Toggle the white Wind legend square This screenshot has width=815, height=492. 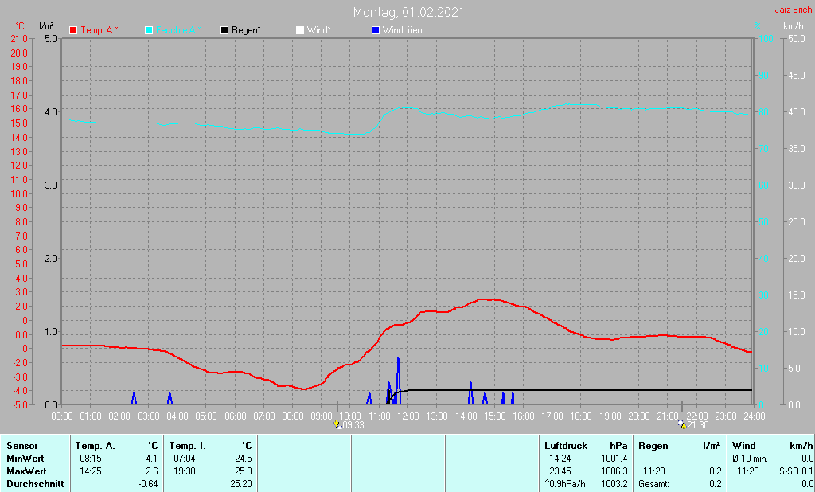tap(300, 31)
